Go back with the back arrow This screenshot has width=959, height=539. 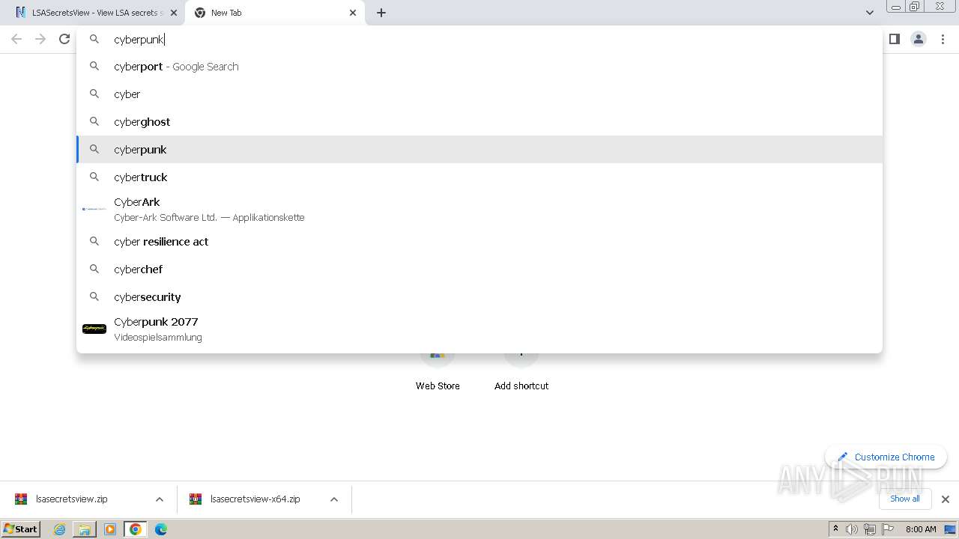[16, 39]
